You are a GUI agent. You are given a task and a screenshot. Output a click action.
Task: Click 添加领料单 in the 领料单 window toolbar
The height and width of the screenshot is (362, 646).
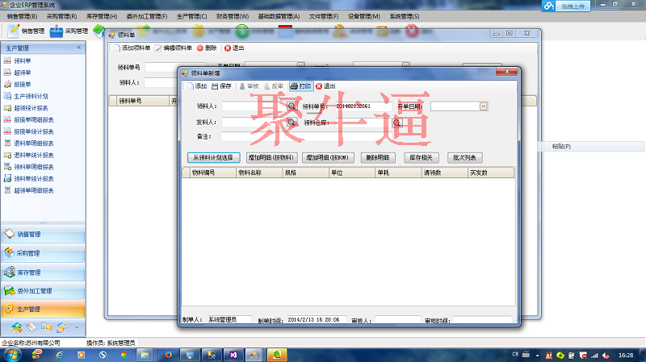tap(132, 48)
